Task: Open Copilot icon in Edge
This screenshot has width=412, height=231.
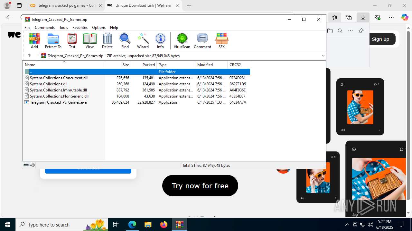Action: [405, 17]
